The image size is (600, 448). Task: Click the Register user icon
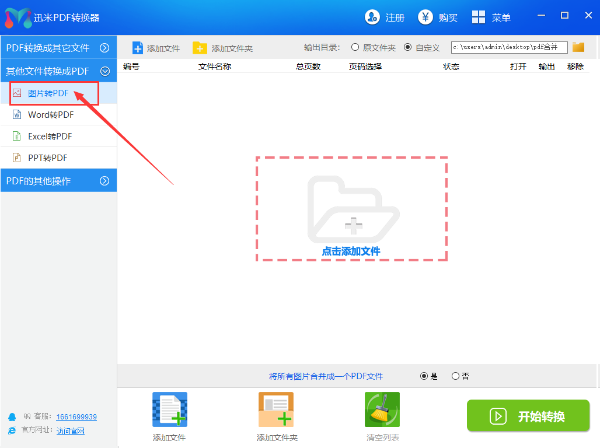[x=372, y=17]
